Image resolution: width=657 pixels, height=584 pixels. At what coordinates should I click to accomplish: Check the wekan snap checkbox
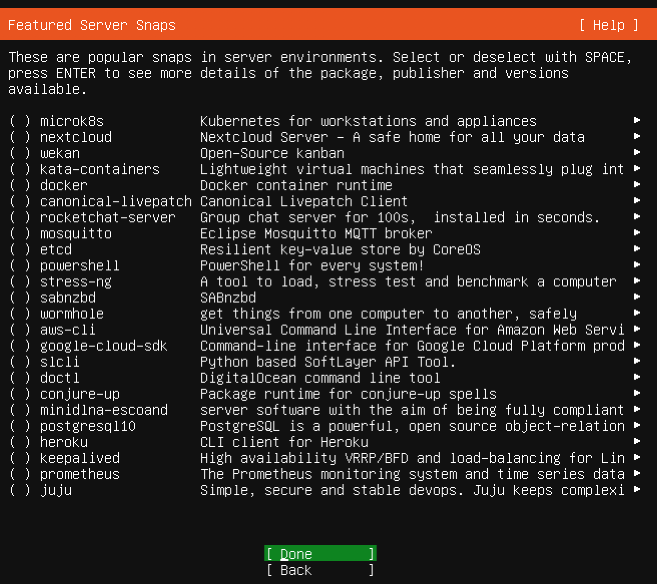point(20,153)
